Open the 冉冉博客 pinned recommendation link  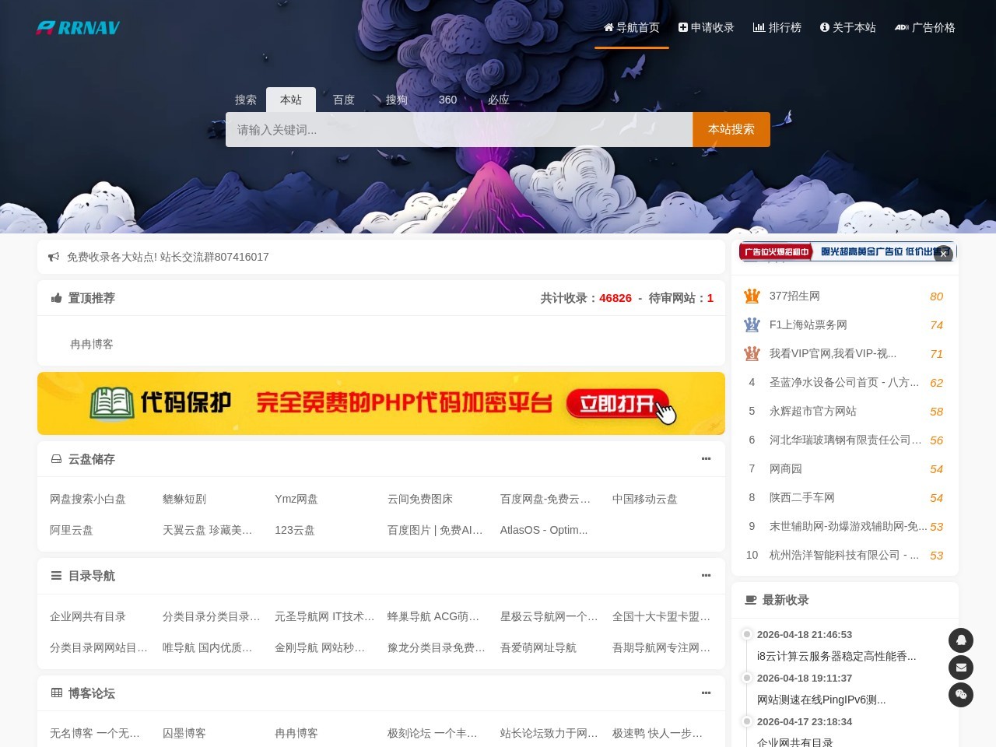(x=92, y=344)
